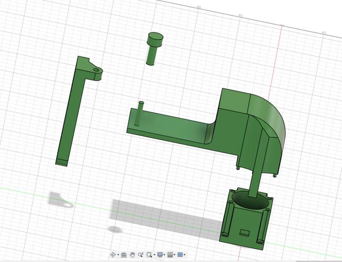
Task: Activate the Look At tool
Action: click(124, 255)
